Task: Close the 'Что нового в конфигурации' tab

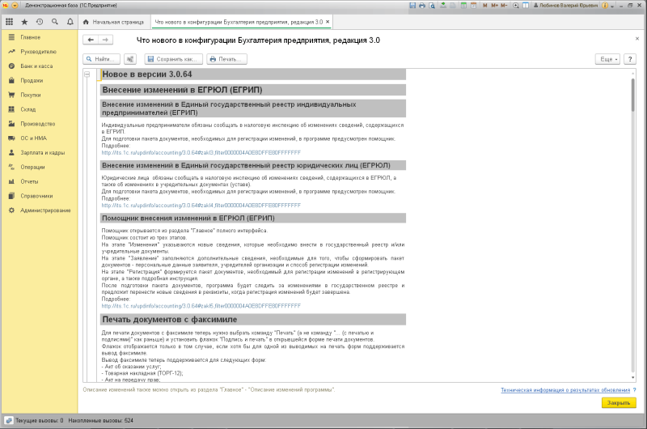Action: click(x=328, y=22)
